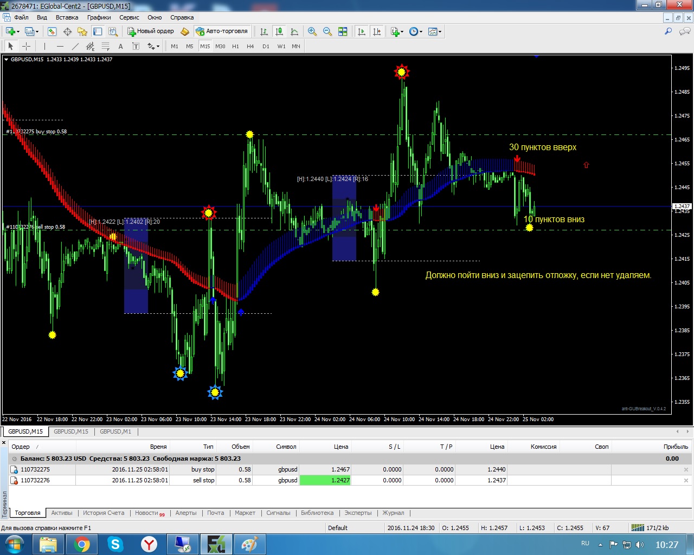The image size is (694, 555).
Task: Open the search tool in toolbar
Action: point(669,31)
